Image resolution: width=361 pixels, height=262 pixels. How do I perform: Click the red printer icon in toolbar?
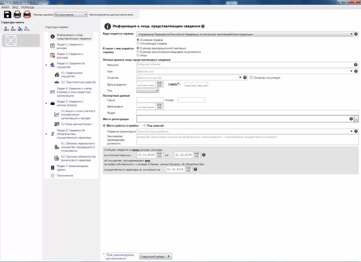[27, 14]
